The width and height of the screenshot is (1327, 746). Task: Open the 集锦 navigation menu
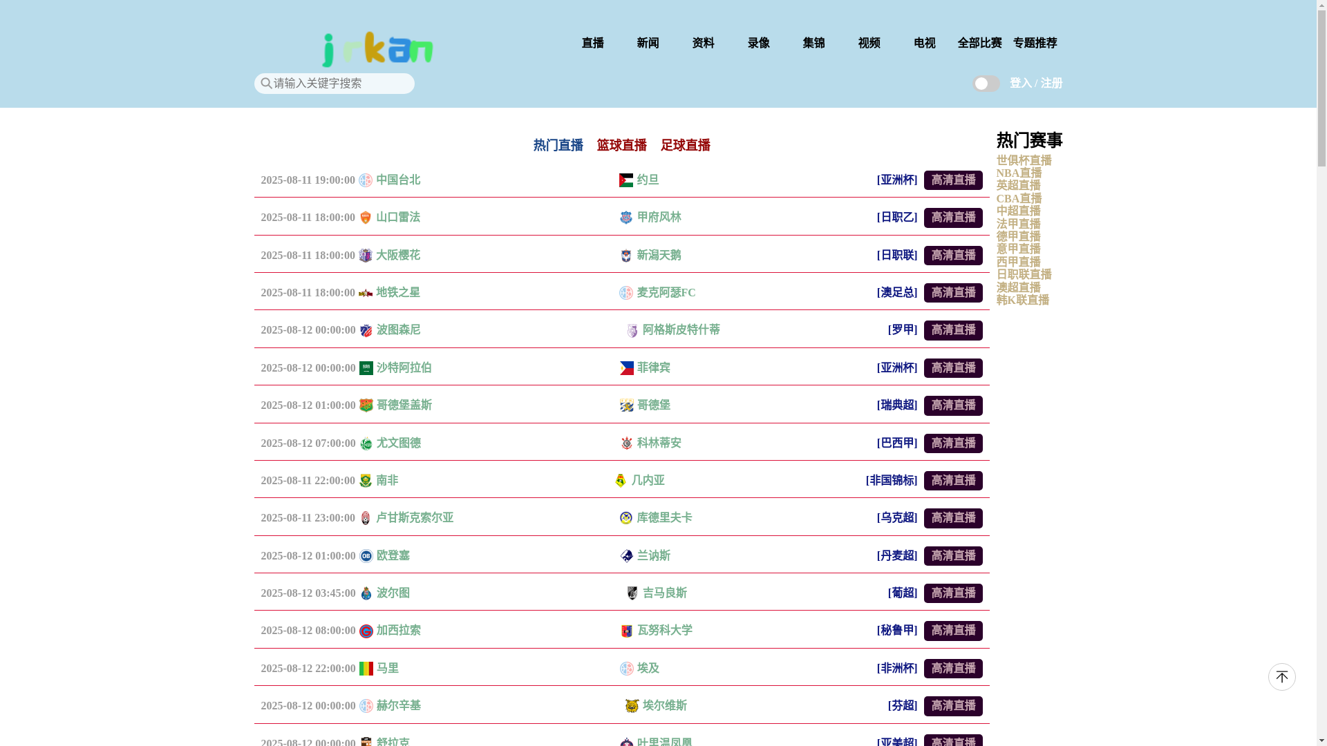click(x=813, y=43)
